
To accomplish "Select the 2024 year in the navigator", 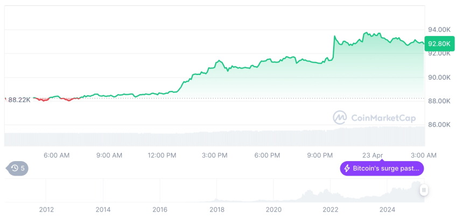I will (x=388, y=209).
